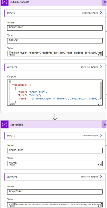Open the Initialize variable action header
Viewport: 107px width, 208px height.
click(x=53, y=2)
